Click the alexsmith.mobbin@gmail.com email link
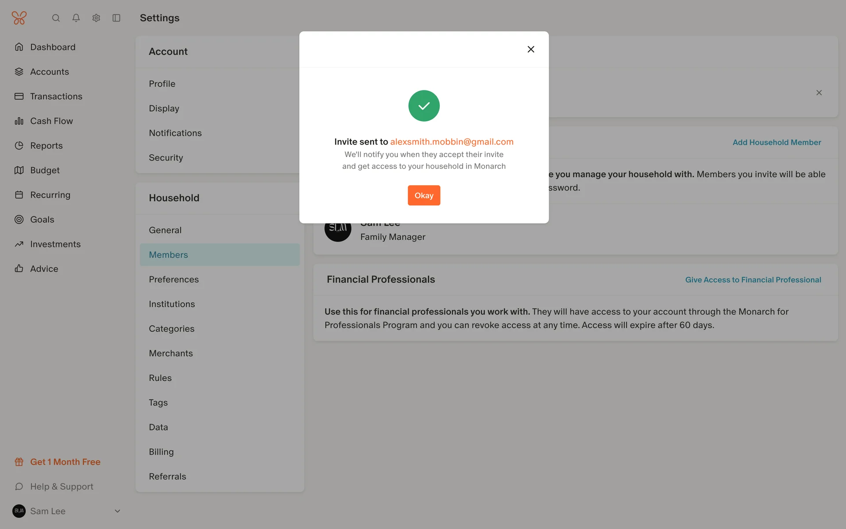 pos(452,142)
